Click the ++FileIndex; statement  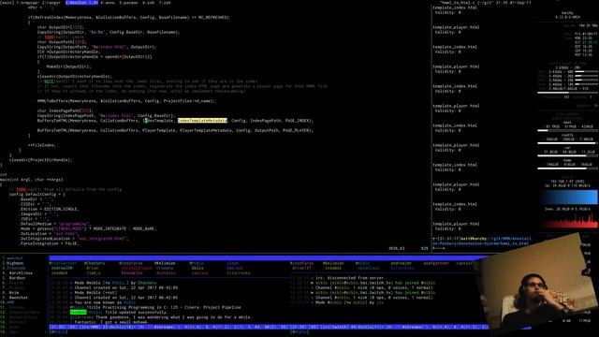click(x=42, y=145)
